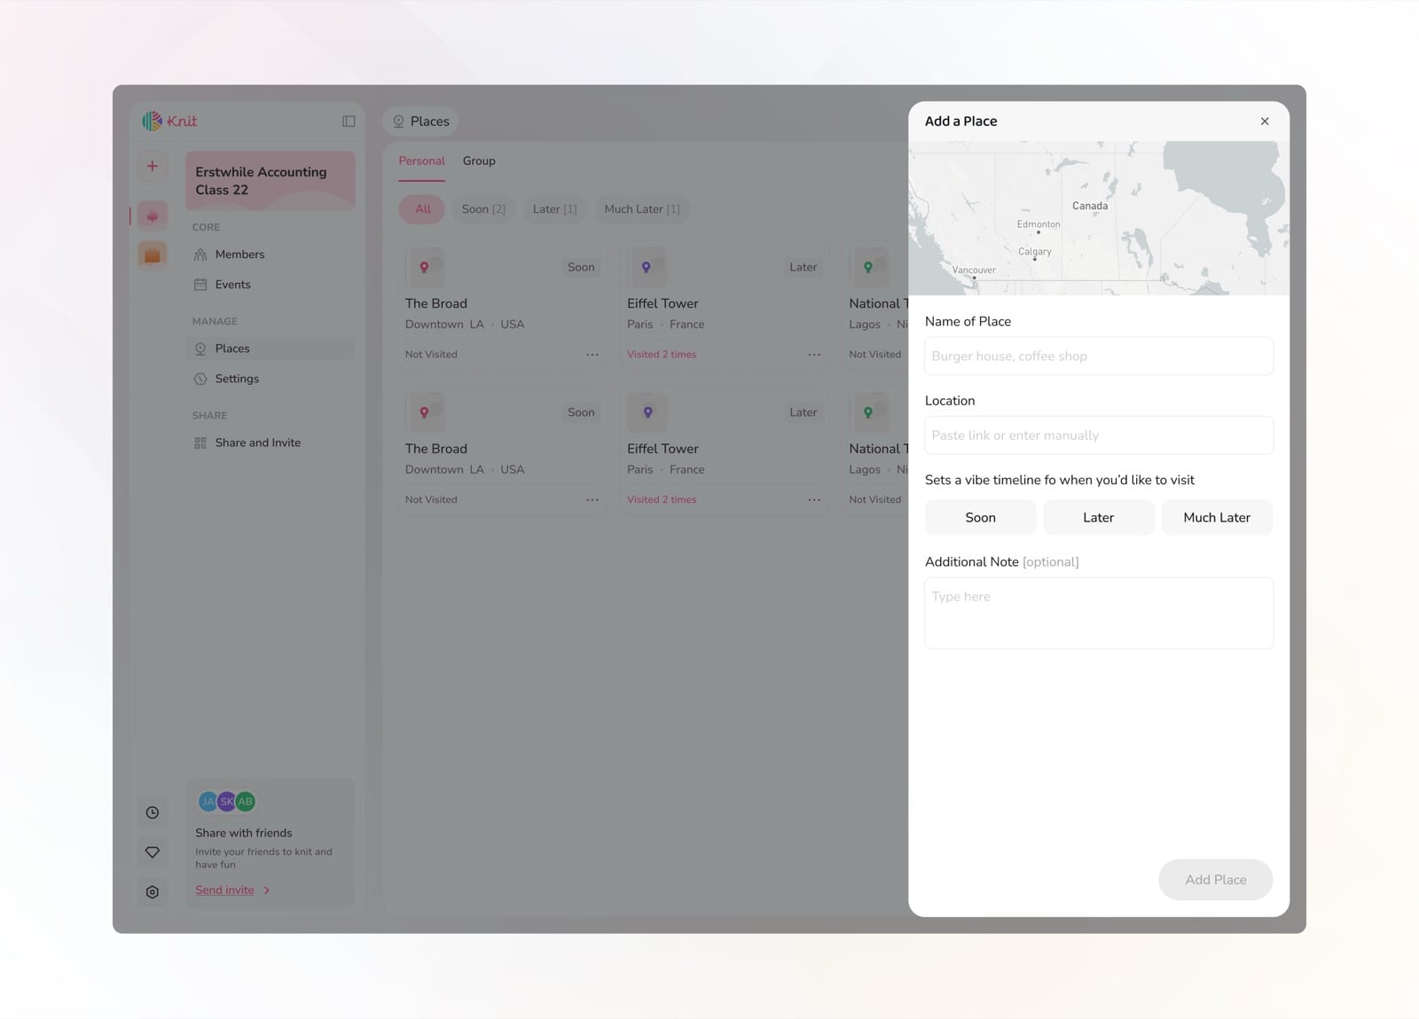Focus the Additional Note text area

1098,613
